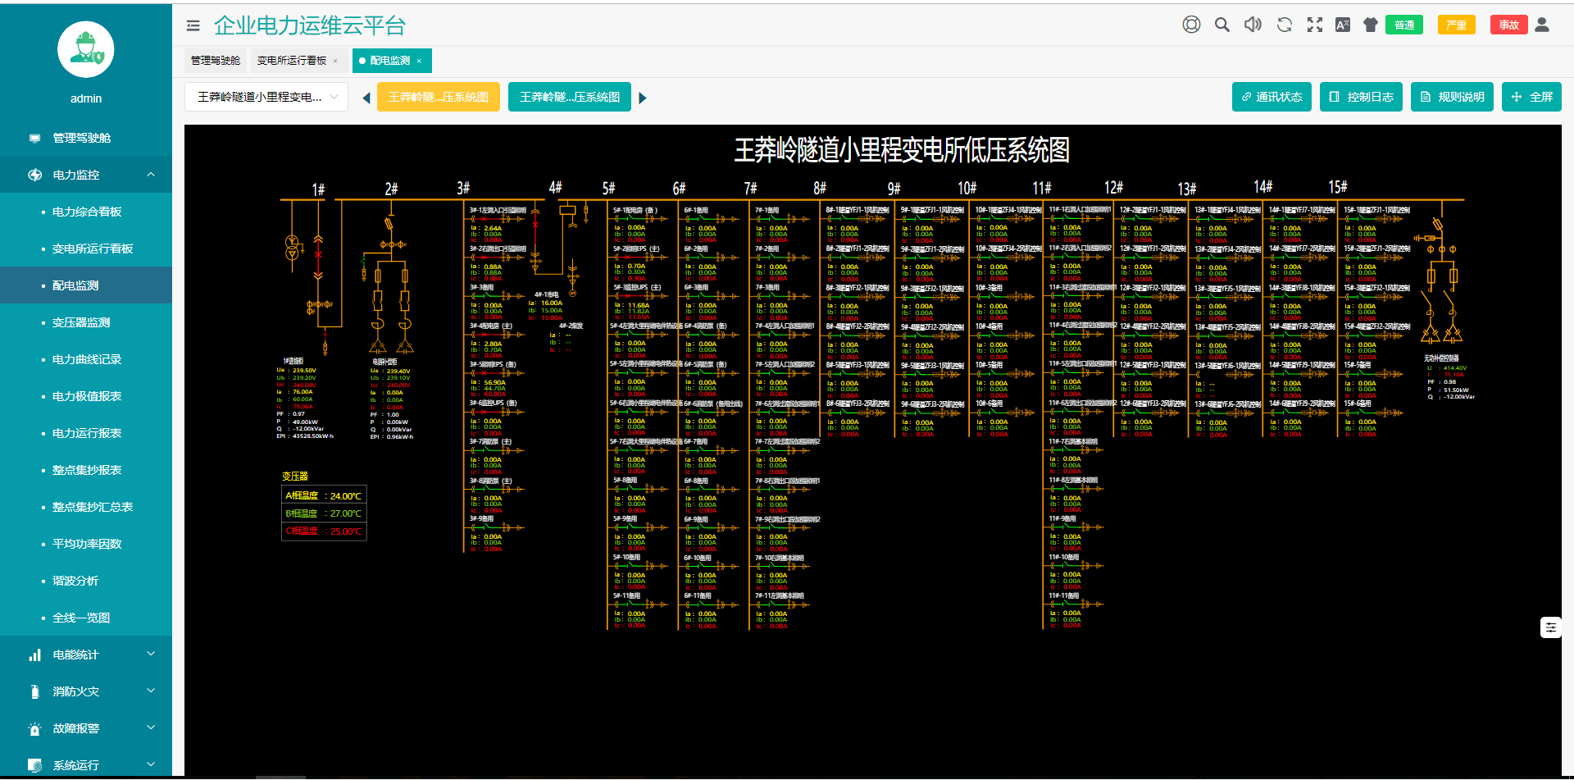
Task: Open the search magnifier in header
Action: click(x=1222, y=25)
